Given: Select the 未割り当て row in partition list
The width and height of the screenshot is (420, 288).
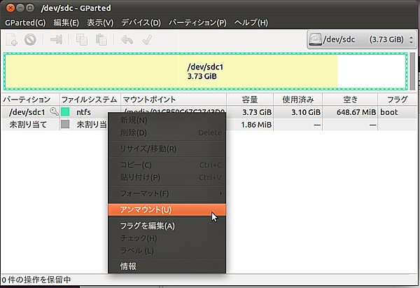Looking at the screenshot, I should pyautogui.click(x=209, y=125).
